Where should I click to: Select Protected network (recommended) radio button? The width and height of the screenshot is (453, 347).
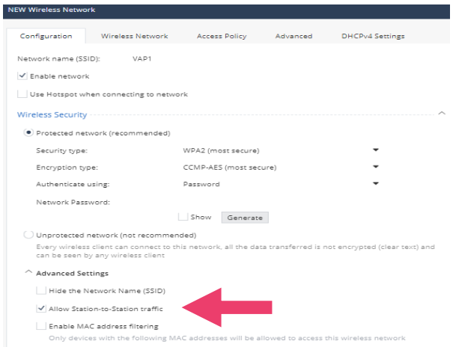pos(29,133)
